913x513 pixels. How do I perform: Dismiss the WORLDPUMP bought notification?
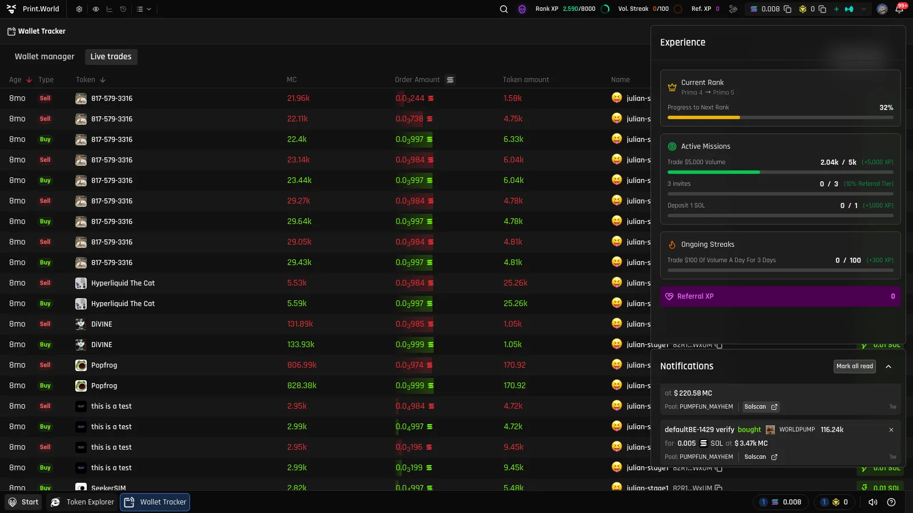point(891,430)
